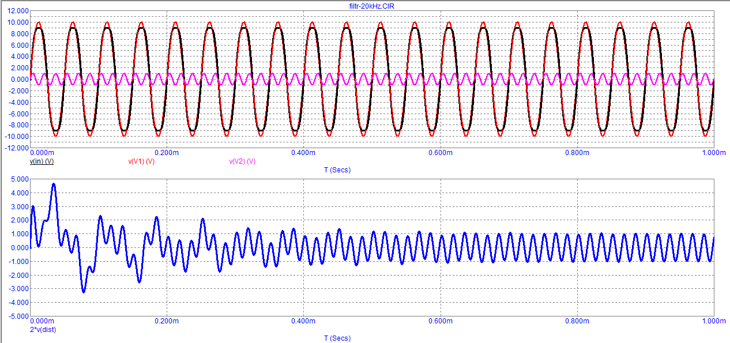Click the 8.000 y-axis value
Image resolution: width=730 pixels, height=343 pixels.
[x=20, y=34]
